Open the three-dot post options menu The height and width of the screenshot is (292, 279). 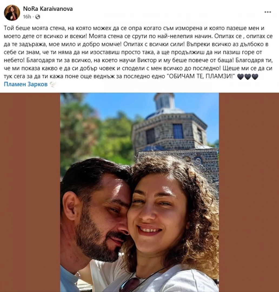(x=268, y=12)
